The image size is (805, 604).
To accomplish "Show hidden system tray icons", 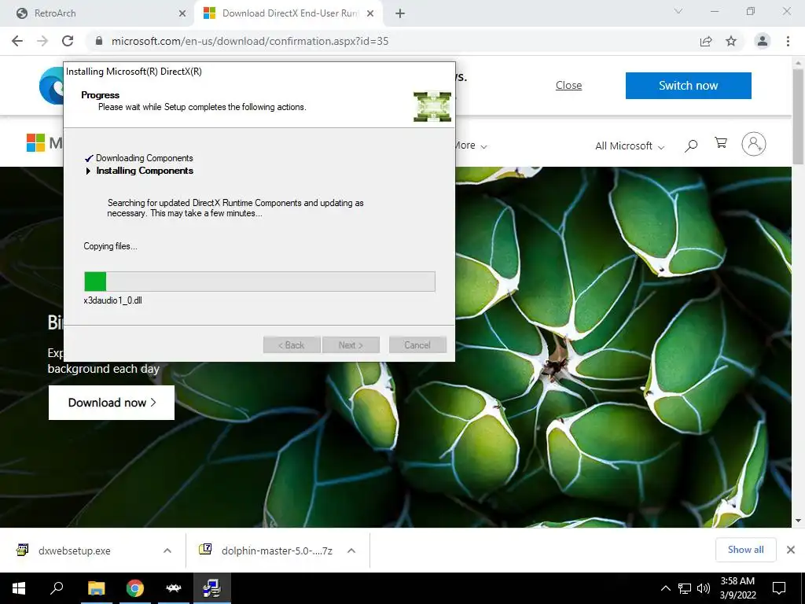I will coord(665,588).
